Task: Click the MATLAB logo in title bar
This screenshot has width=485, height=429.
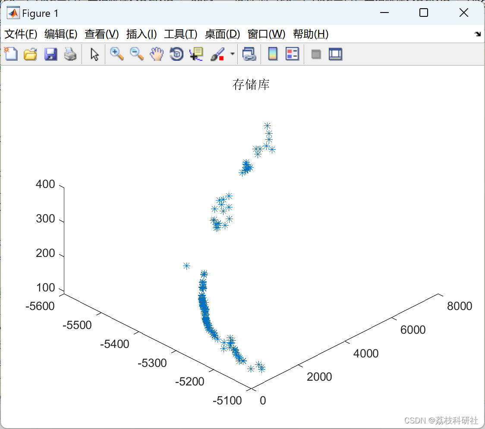Action: coord(13,13)
